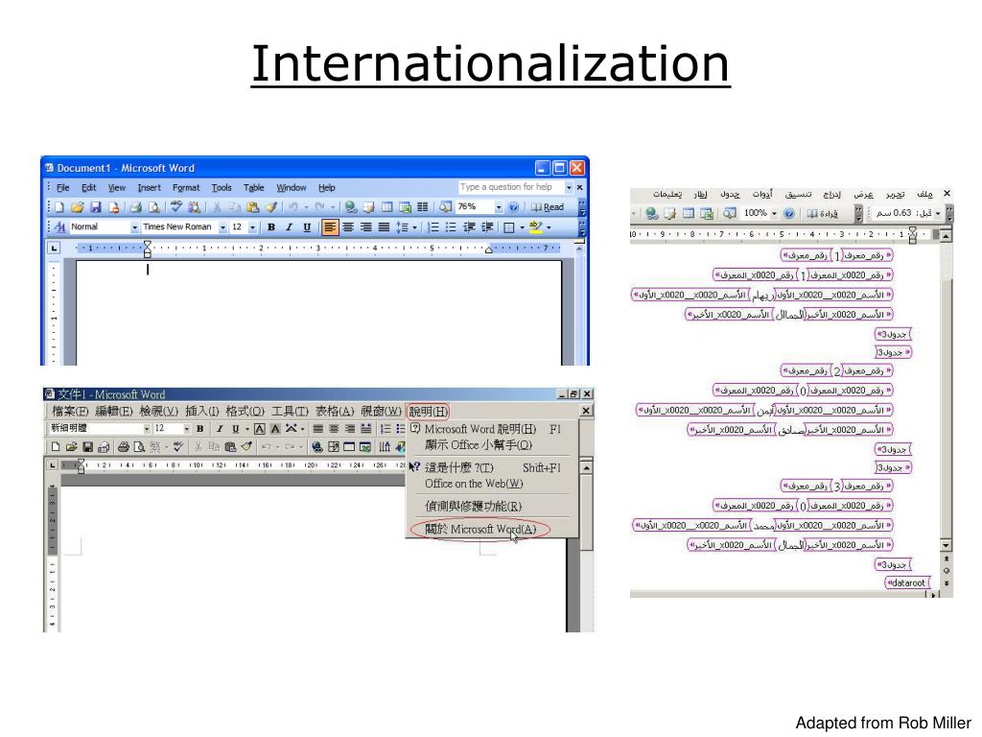Toggle Italic in English Word toolbar

(x=289, y=226)
